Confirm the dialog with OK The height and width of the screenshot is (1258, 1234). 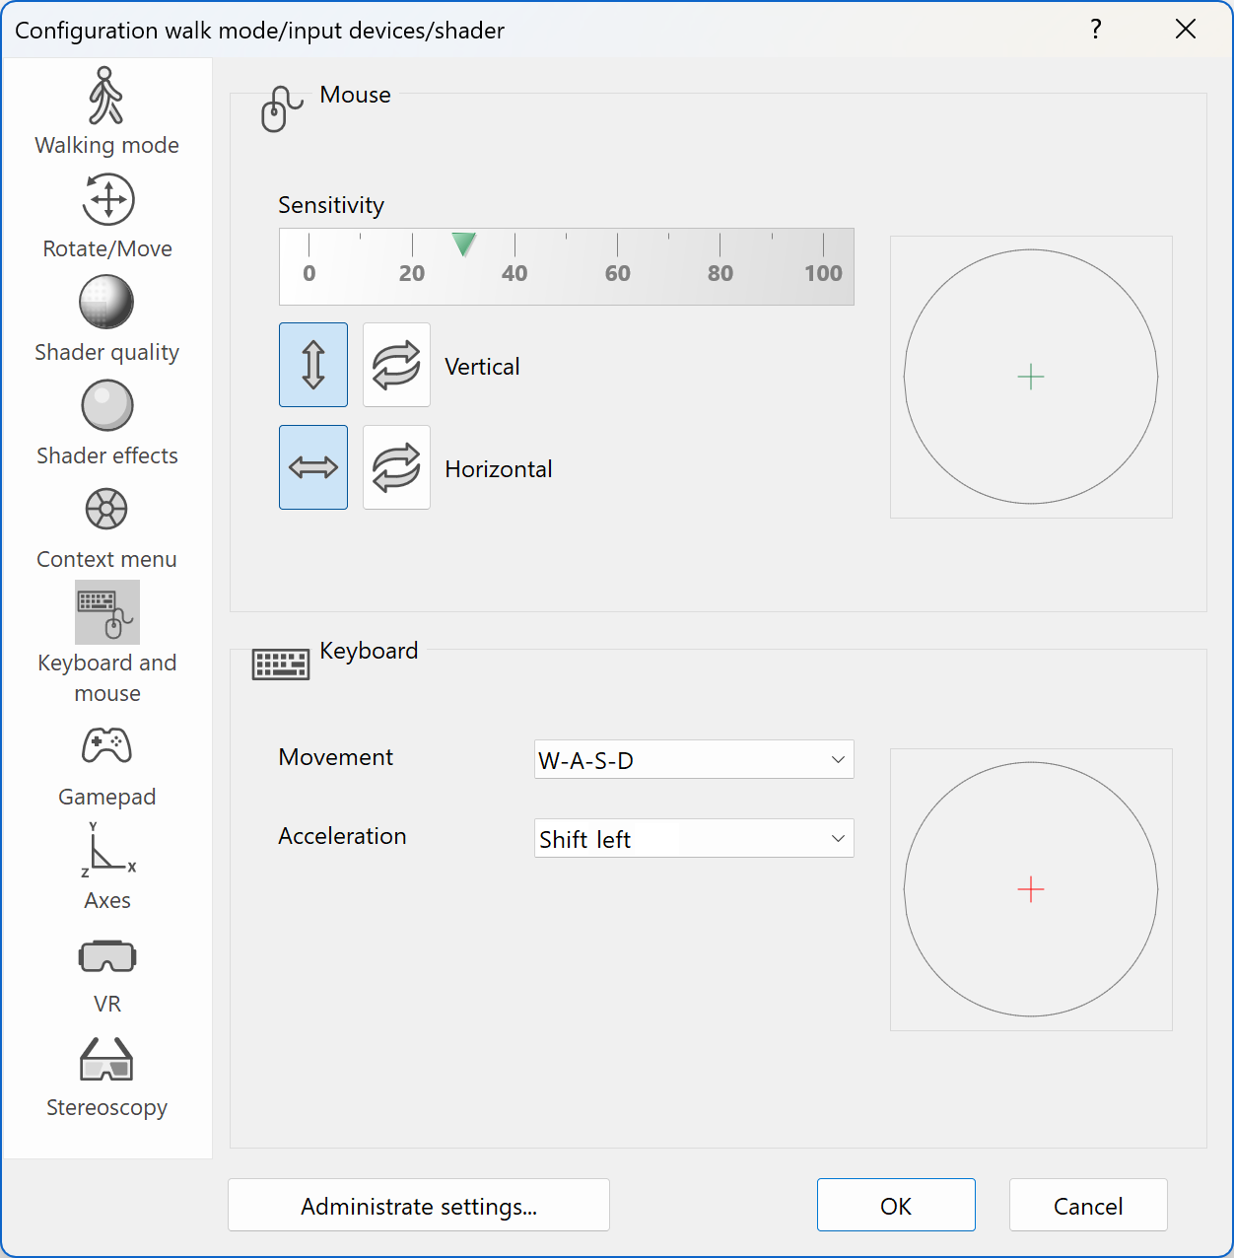[896, 1206]
